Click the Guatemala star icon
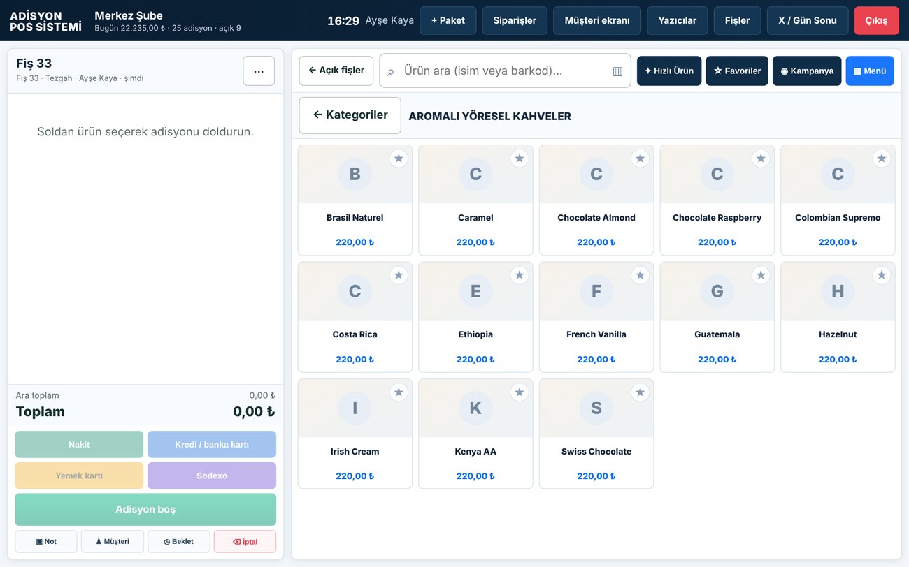 (x=761, y=275)
